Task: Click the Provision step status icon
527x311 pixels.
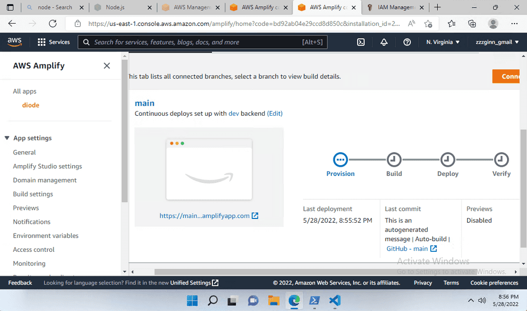Action: point(340,160)
